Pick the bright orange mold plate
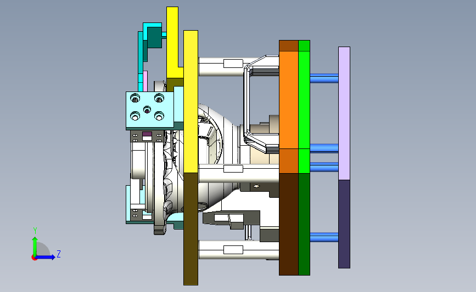This screenshot has width=476, height=292. pos(288,100)
